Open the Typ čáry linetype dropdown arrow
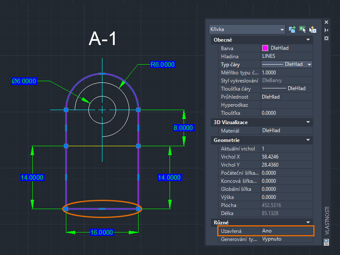The height and width of the screenshot is (255, 340). [309, 65]
